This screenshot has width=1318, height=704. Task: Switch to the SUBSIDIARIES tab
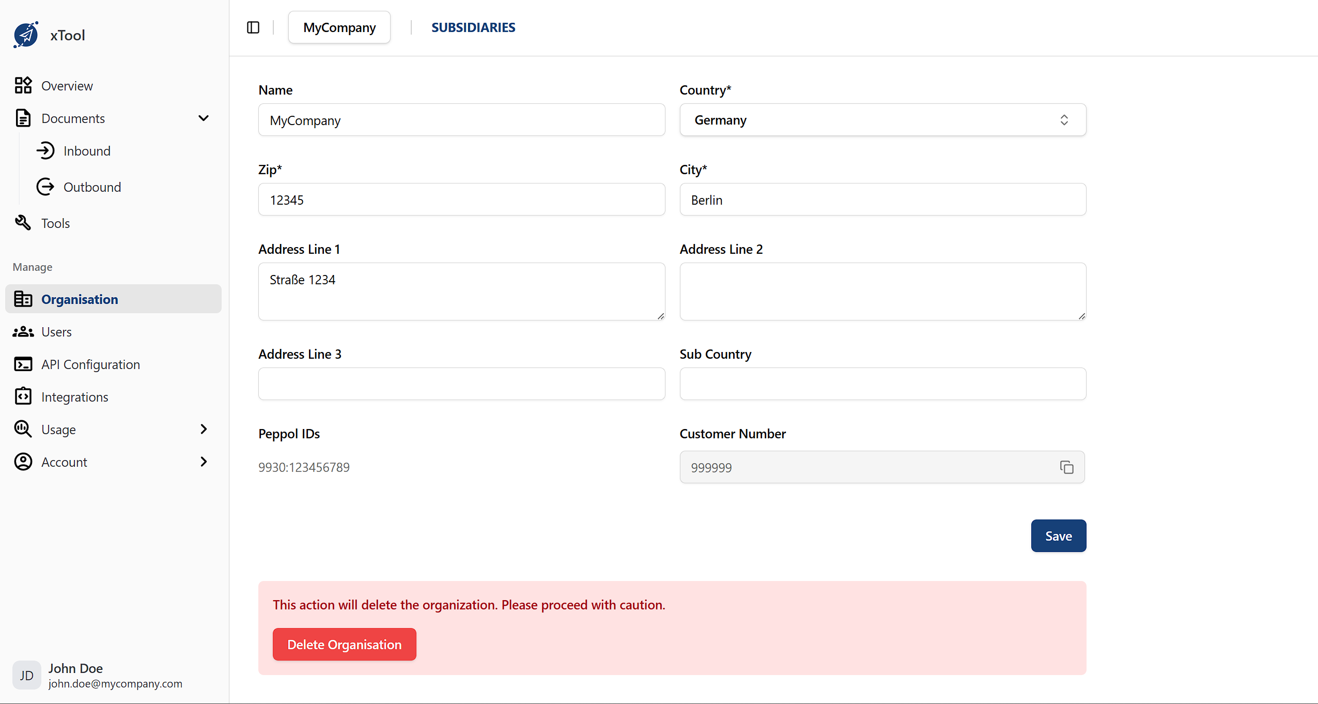pyautogui.click(x=473, y=27)
